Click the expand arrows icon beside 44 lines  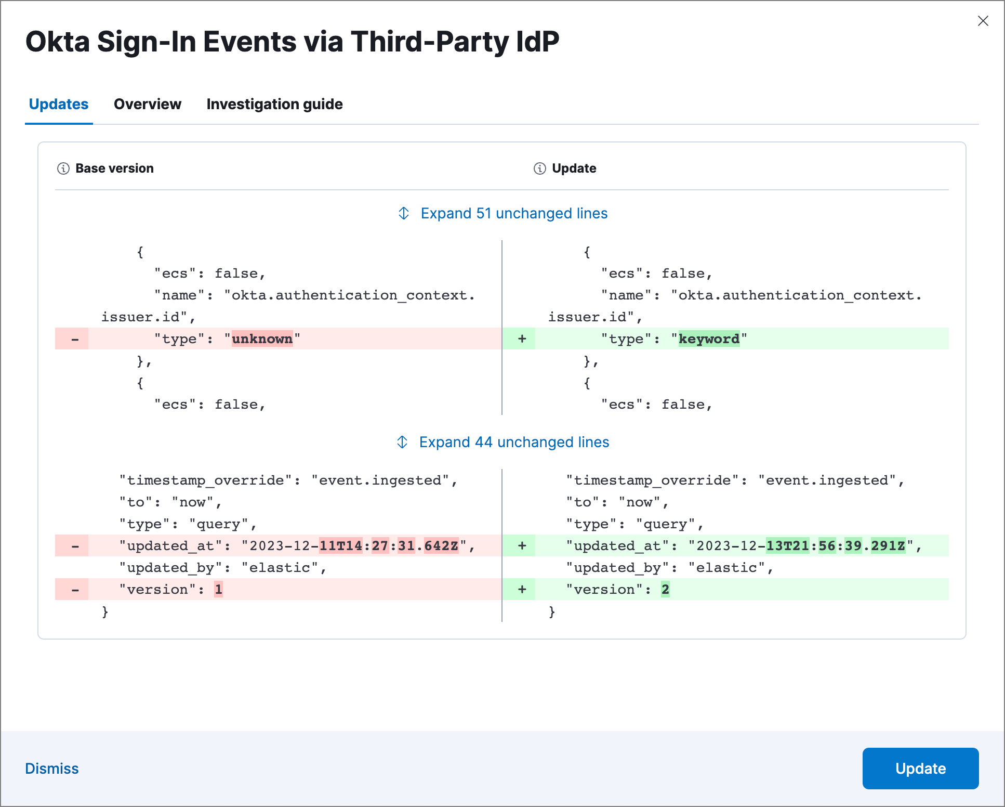click(402, 442)
